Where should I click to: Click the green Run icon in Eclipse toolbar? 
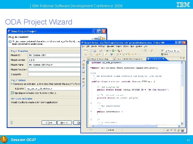[x=113, y=51]
